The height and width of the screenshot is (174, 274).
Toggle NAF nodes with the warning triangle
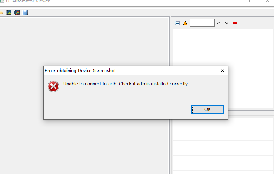[x=185, y=23]
